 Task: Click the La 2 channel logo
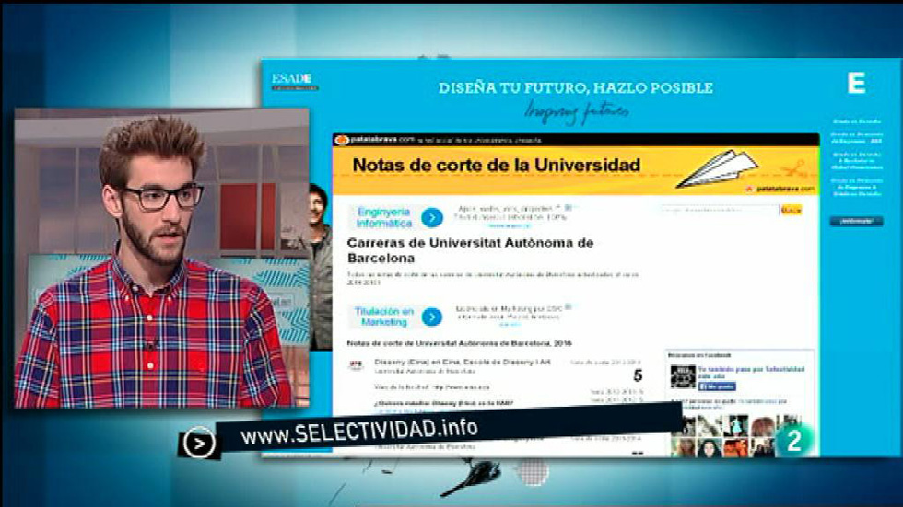(793, 441)
